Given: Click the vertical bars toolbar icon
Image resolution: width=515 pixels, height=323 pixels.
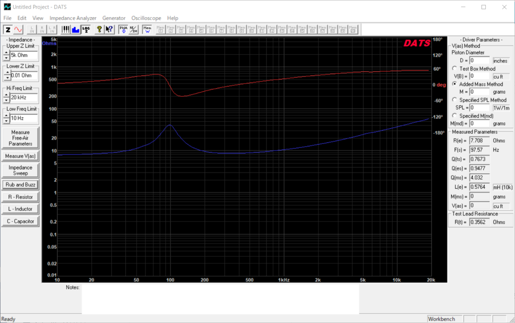Looking at the screenshot, I should (65, 29).
